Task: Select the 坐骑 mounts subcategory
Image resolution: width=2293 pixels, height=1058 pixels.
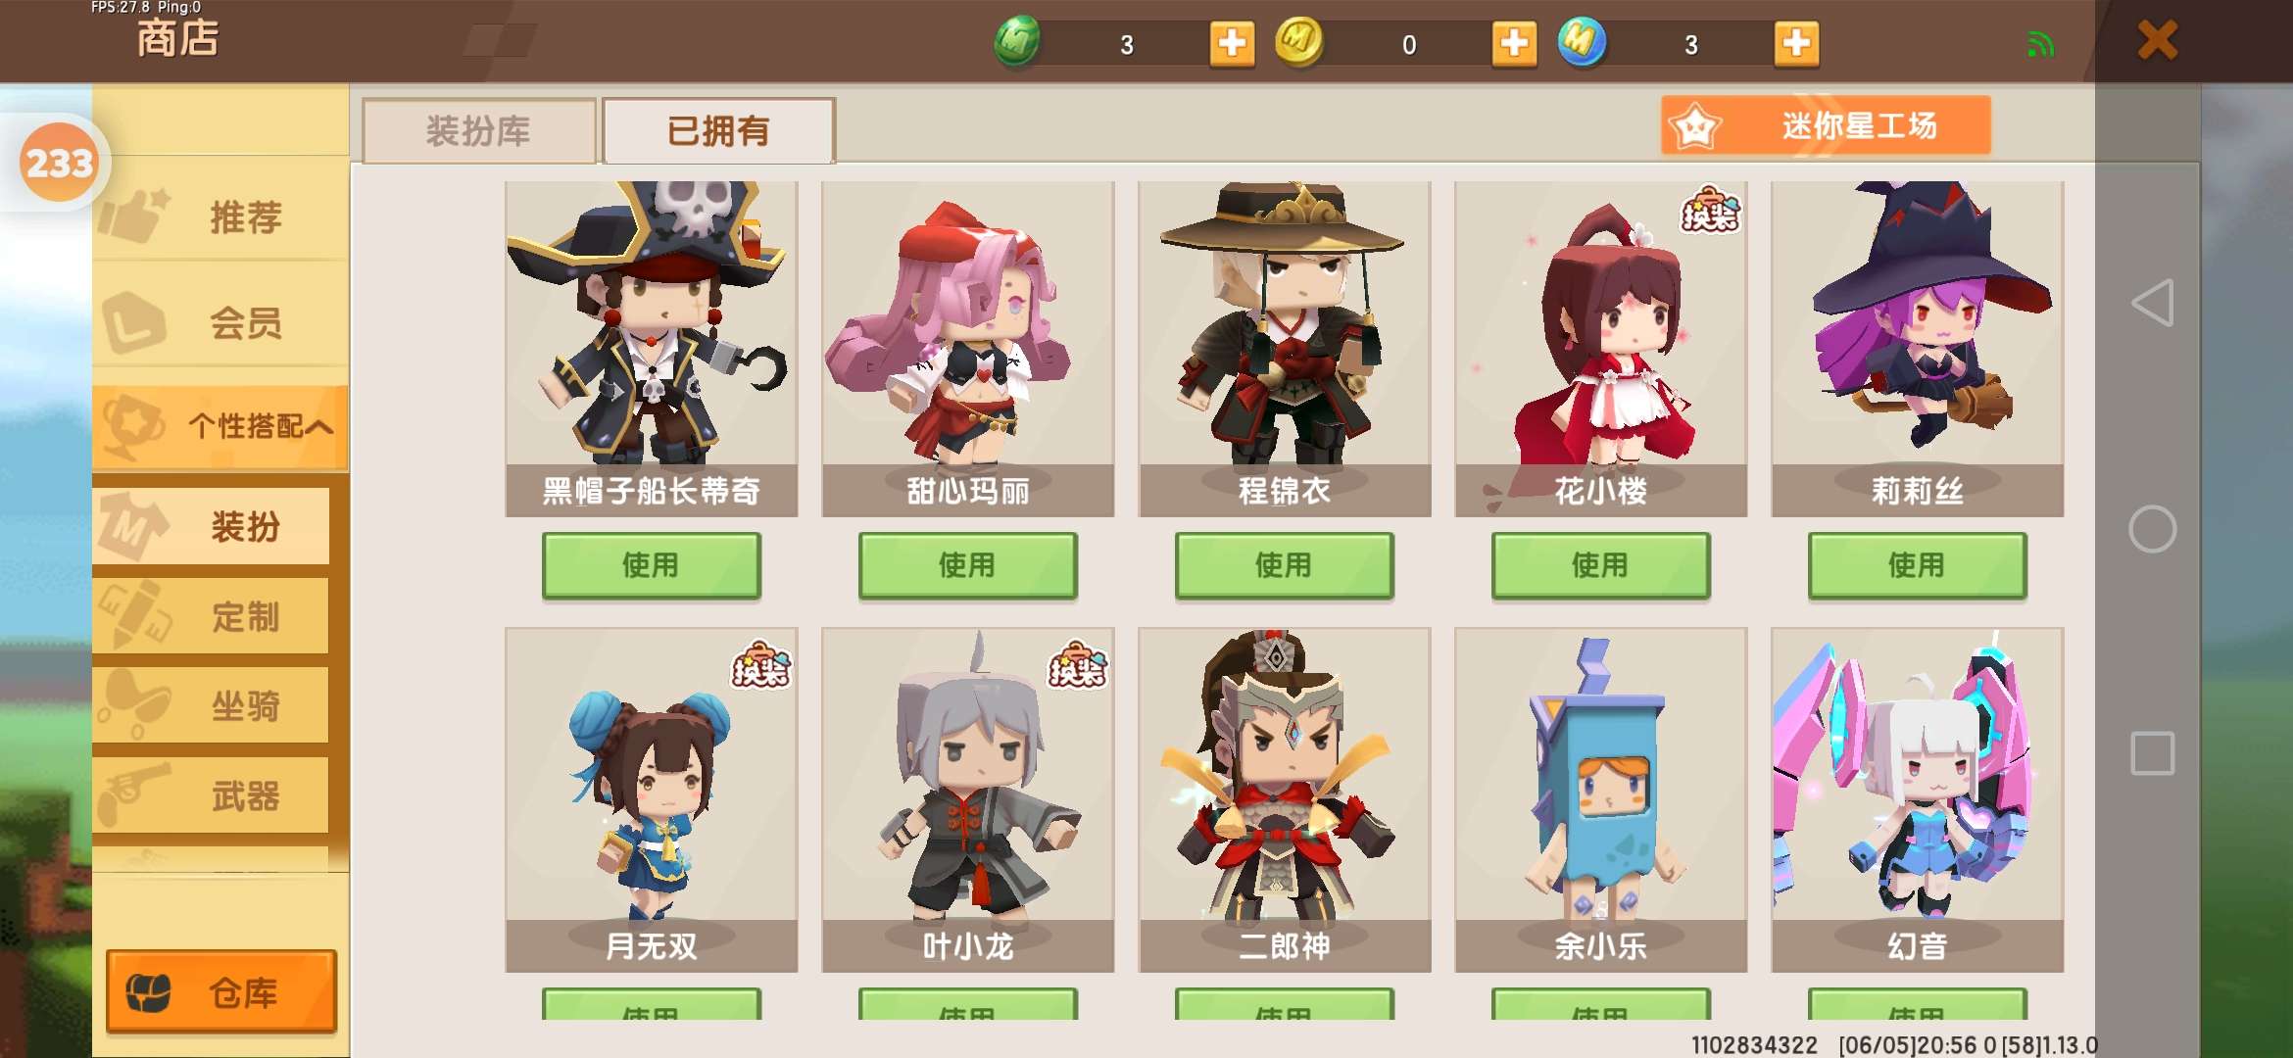Action: (x=212, y=705)
